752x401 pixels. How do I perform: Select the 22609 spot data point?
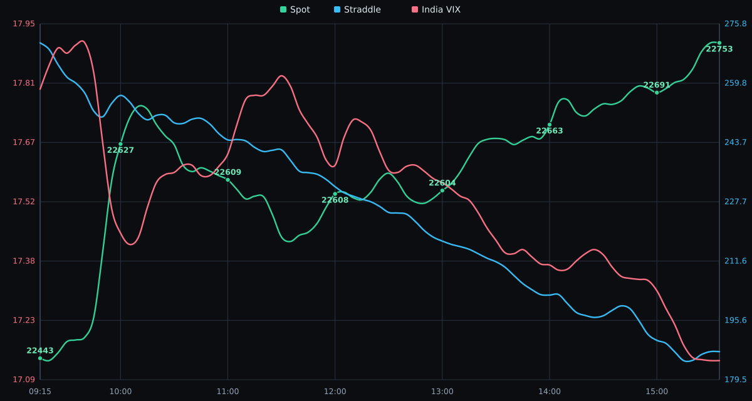tap(227, 180)
